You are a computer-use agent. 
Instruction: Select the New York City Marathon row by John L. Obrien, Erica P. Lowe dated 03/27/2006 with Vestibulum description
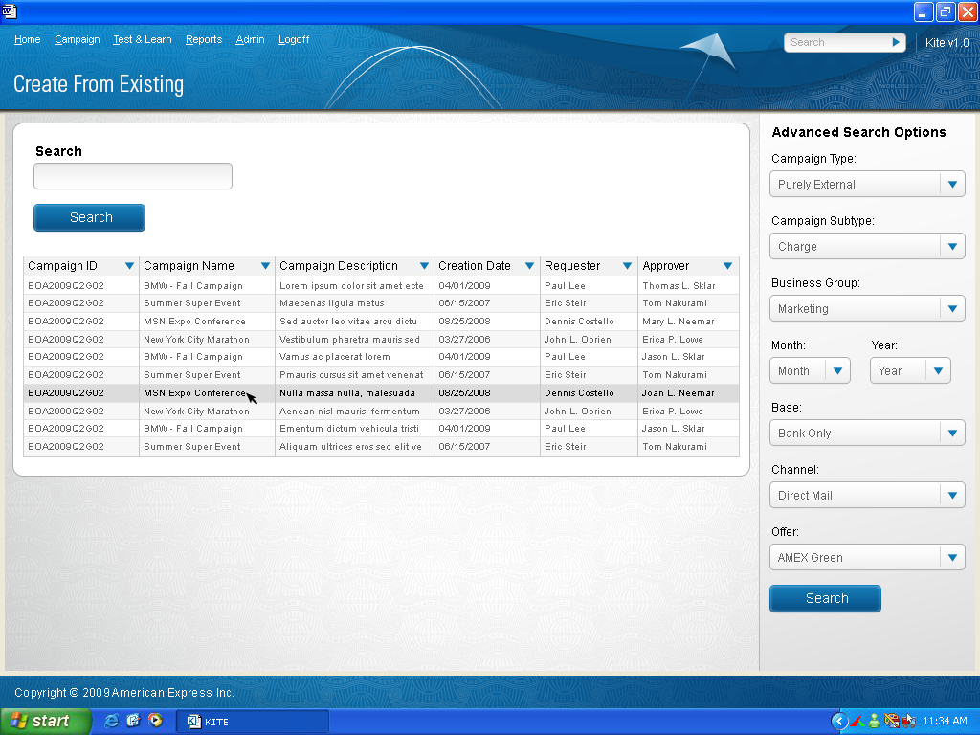(x=381, y=340)
